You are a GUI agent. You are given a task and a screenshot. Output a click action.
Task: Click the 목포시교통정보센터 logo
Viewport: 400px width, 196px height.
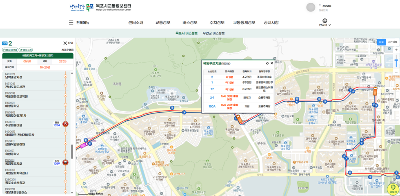point(100,7)
